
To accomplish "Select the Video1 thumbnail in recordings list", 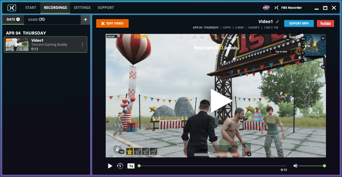I will click(x=17, y=44).
